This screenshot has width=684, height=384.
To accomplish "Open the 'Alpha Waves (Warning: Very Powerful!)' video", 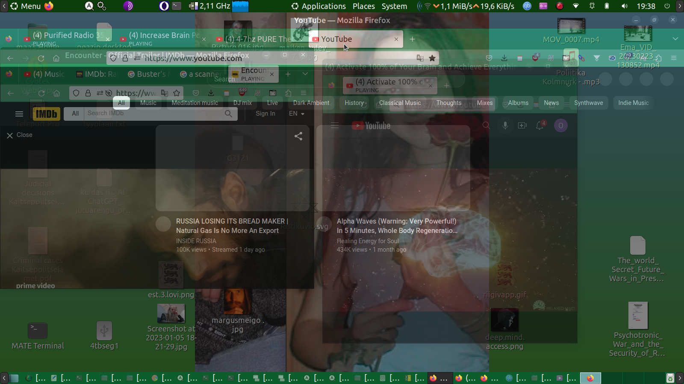I will pos(397,226).
